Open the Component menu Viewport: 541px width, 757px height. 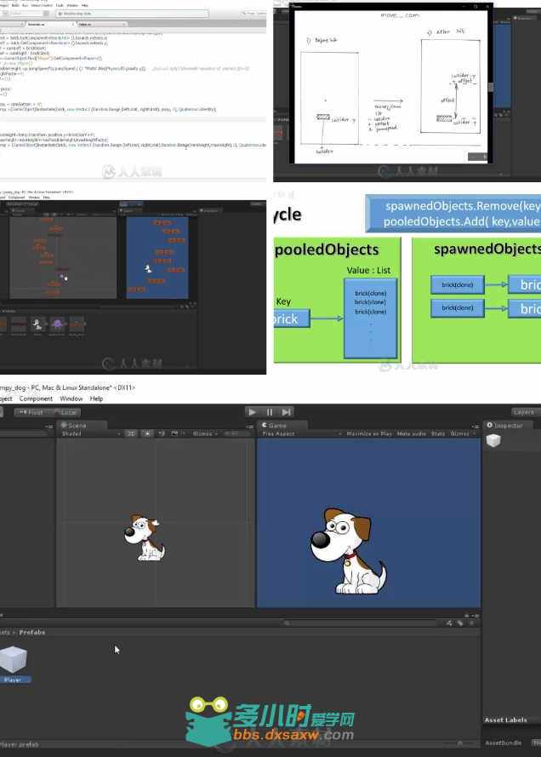coord(36,399)
